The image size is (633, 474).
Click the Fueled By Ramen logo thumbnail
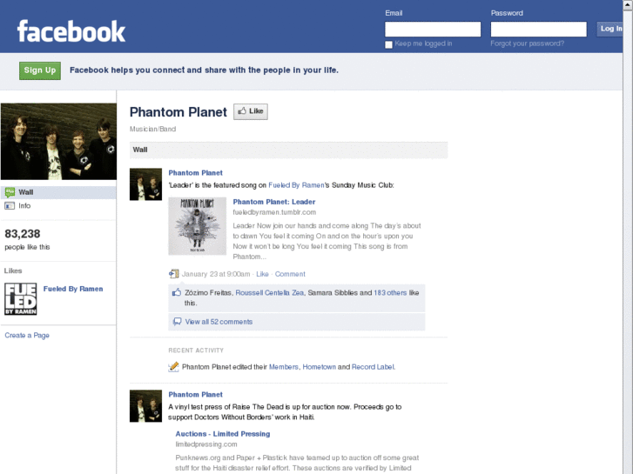[x=21, y=299]
